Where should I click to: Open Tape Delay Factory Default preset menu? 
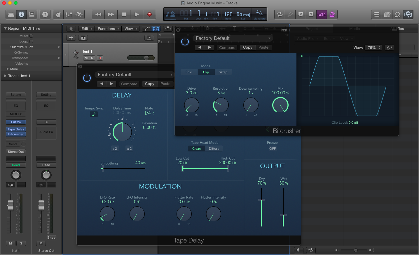tap(134, 75)
